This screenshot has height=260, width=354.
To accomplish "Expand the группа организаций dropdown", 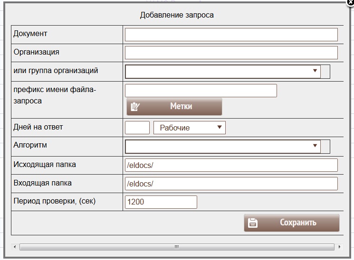I will (x=222, y=71).
